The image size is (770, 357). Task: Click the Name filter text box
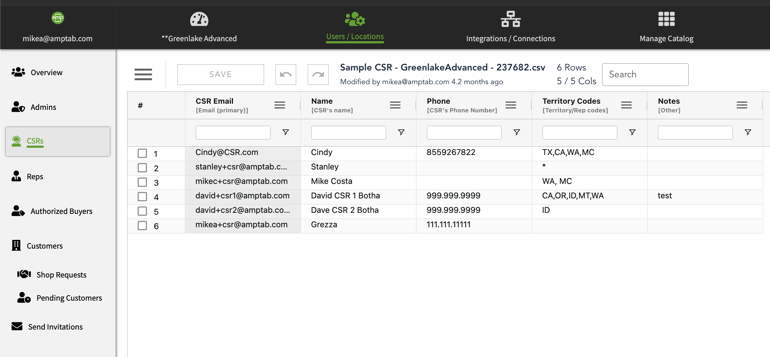[349, 133]
